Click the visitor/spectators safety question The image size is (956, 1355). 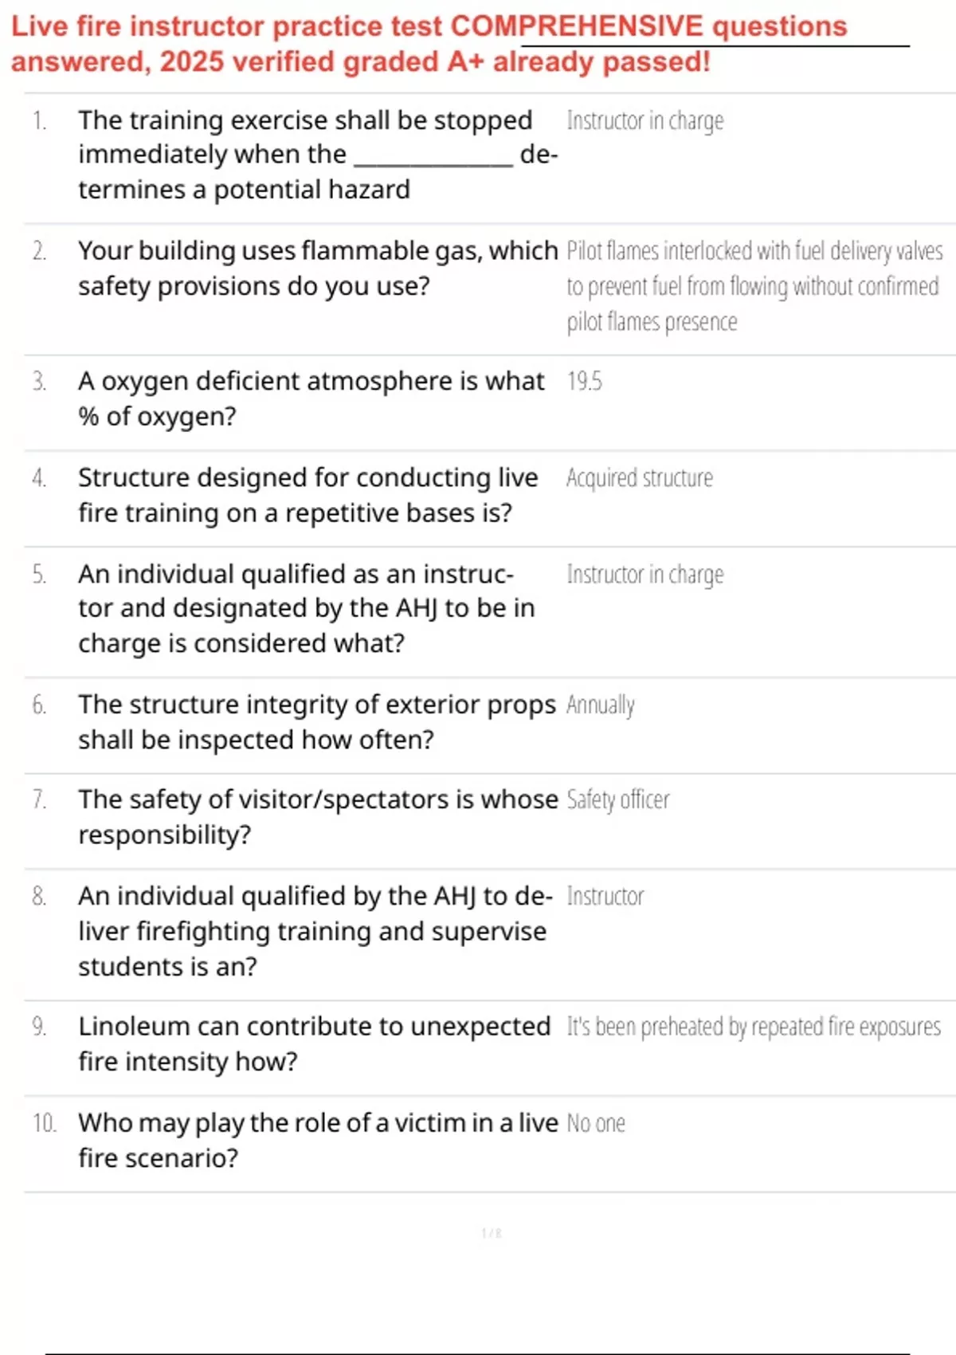click(317, 817)
